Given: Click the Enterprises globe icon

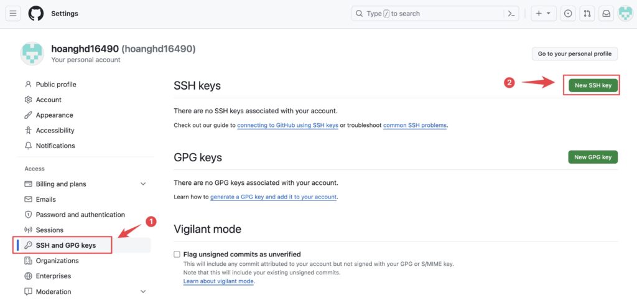Looking at the screenshot, I should click(28, 276).
